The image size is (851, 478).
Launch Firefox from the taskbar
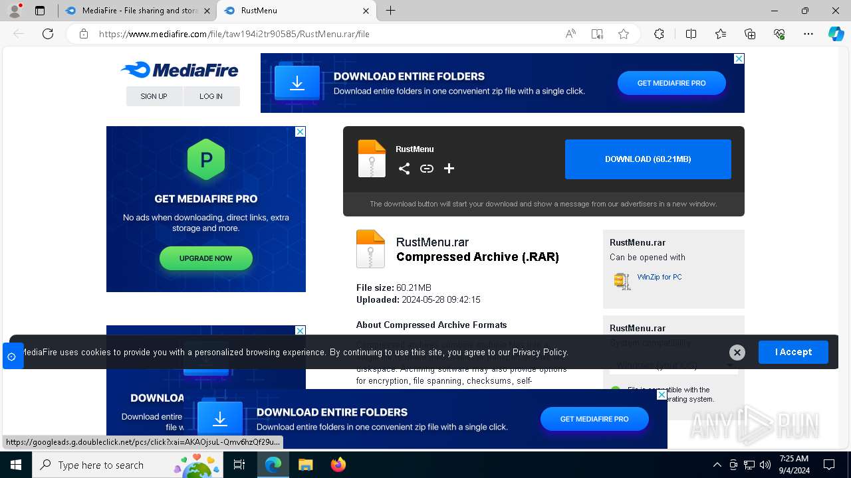pos(338,465)
